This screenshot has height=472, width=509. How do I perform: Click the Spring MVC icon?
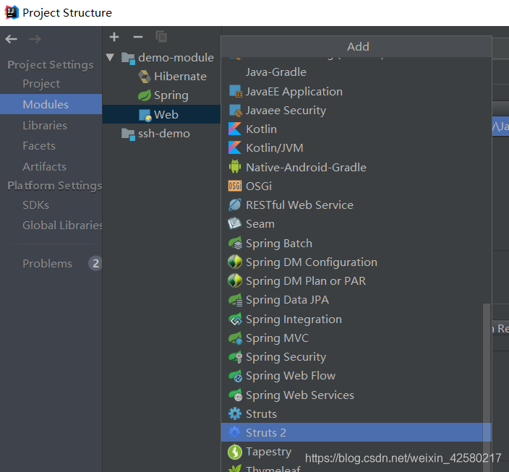235,338
